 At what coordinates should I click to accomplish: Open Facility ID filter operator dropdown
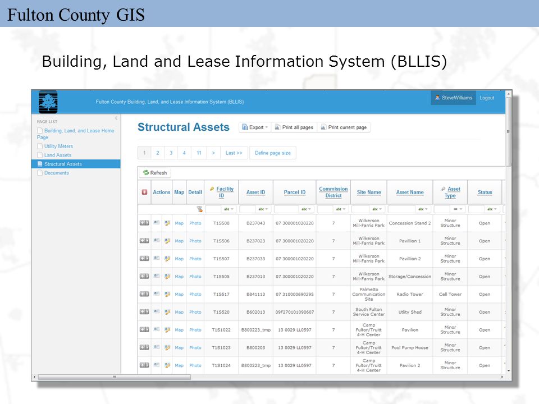click(x=229, y=209)
